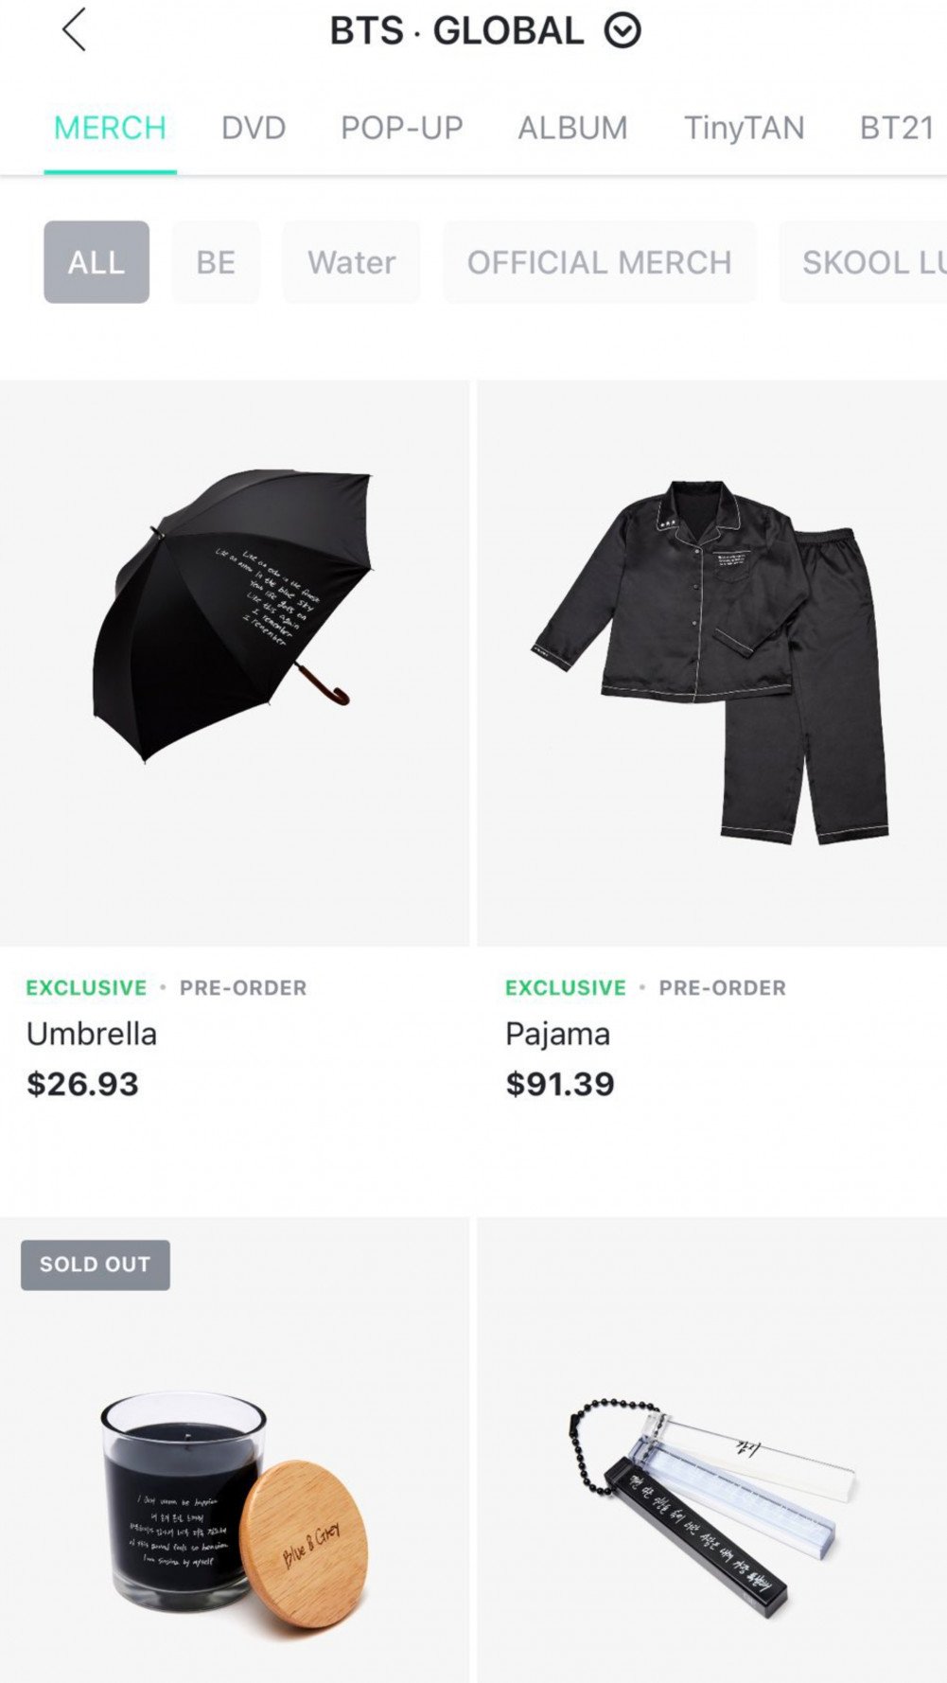This screenshot has height=1683, width=947.
Task: Filter by OFFICIAL MERCH
Action: 599,262
